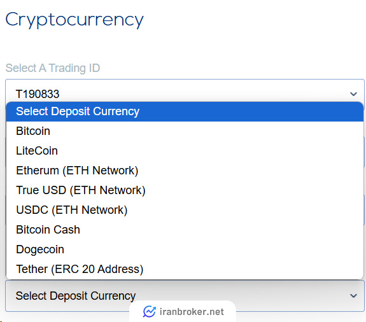Click the T190833 value text
The image size is (366, 322).
(38, 94)
